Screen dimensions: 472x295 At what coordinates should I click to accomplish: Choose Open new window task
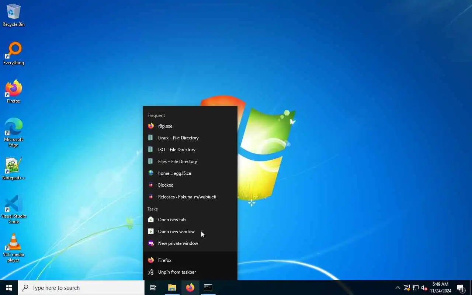coord(190,232)
